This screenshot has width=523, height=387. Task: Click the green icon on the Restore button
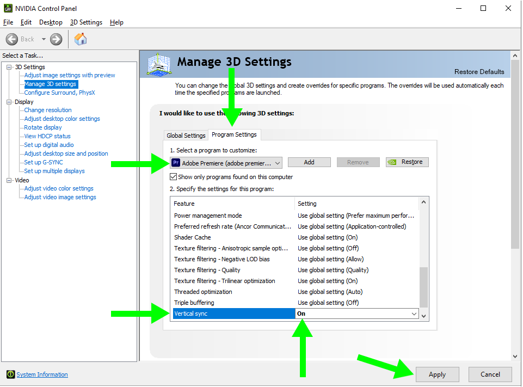tap(392, 162)
